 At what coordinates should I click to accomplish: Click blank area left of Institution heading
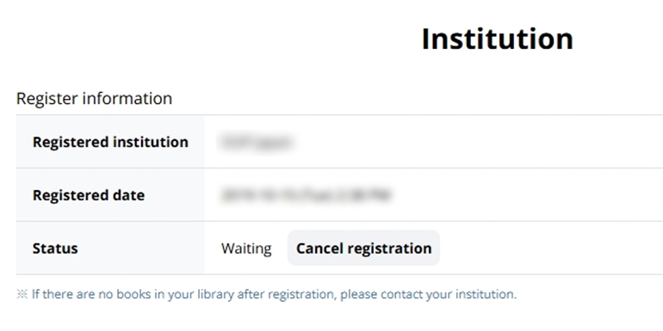pos(212,39)
